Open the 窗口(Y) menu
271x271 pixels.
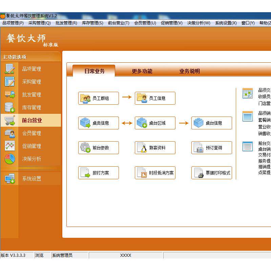click(248, 23)
